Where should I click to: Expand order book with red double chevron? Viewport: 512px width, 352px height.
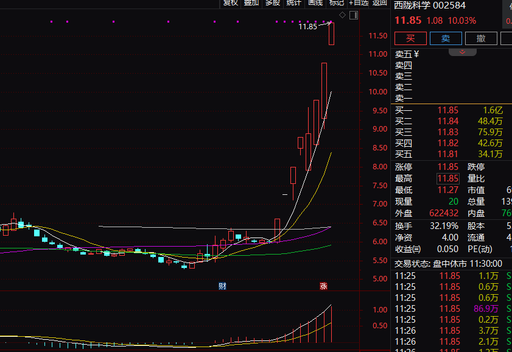click(462, 52)
